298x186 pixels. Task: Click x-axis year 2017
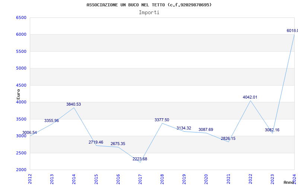click(x=140, y=179)
